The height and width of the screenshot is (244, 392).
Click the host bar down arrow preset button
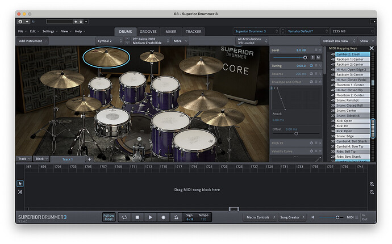[x=81, y=22]
